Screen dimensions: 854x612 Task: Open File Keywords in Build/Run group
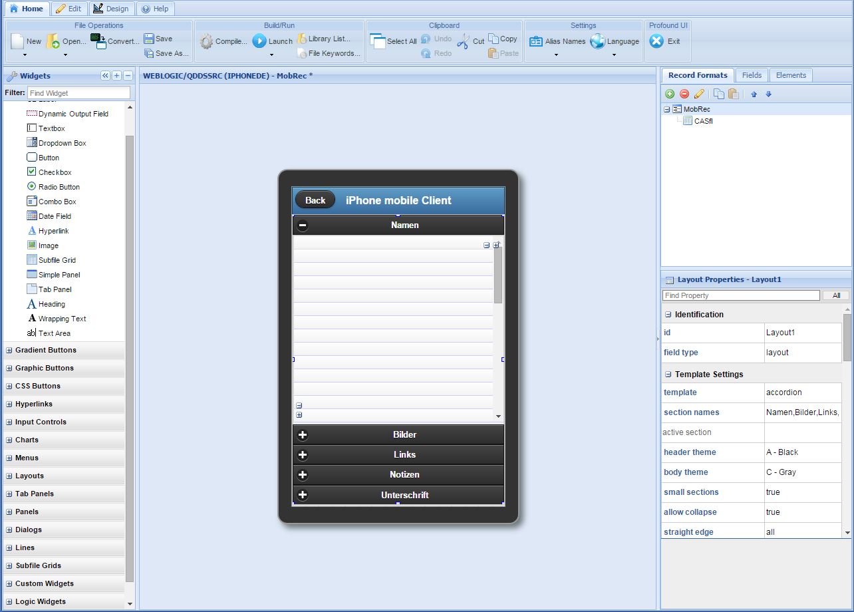point(329,53)
